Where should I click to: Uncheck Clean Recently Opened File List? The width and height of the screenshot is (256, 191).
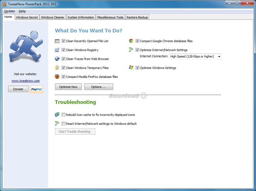63,41
